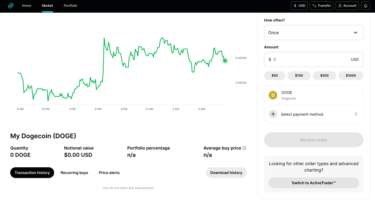Click the Dogecoin coin icon
The image size is (375, 206).
tap(273, 95)
